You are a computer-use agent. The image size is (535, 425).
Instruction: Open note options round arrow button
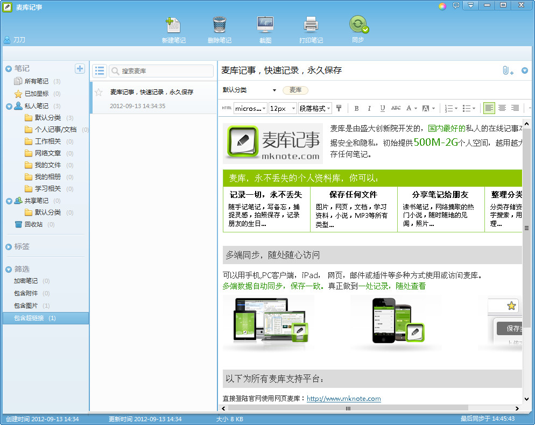click(x=525, y=70)
